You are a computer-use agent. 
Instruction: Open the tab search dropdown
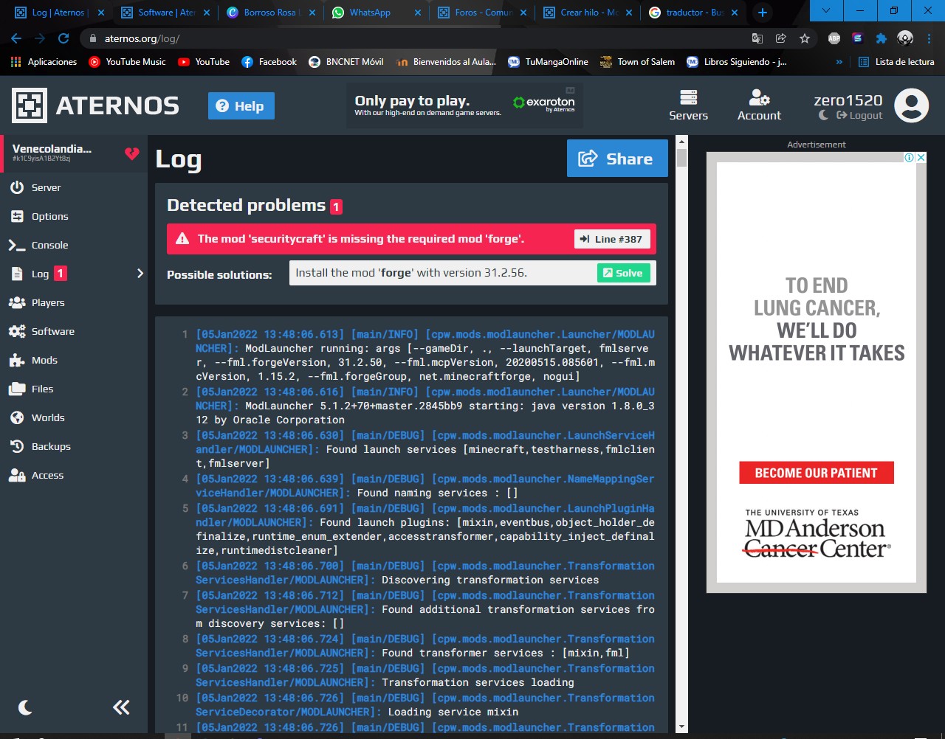[826, 10]
